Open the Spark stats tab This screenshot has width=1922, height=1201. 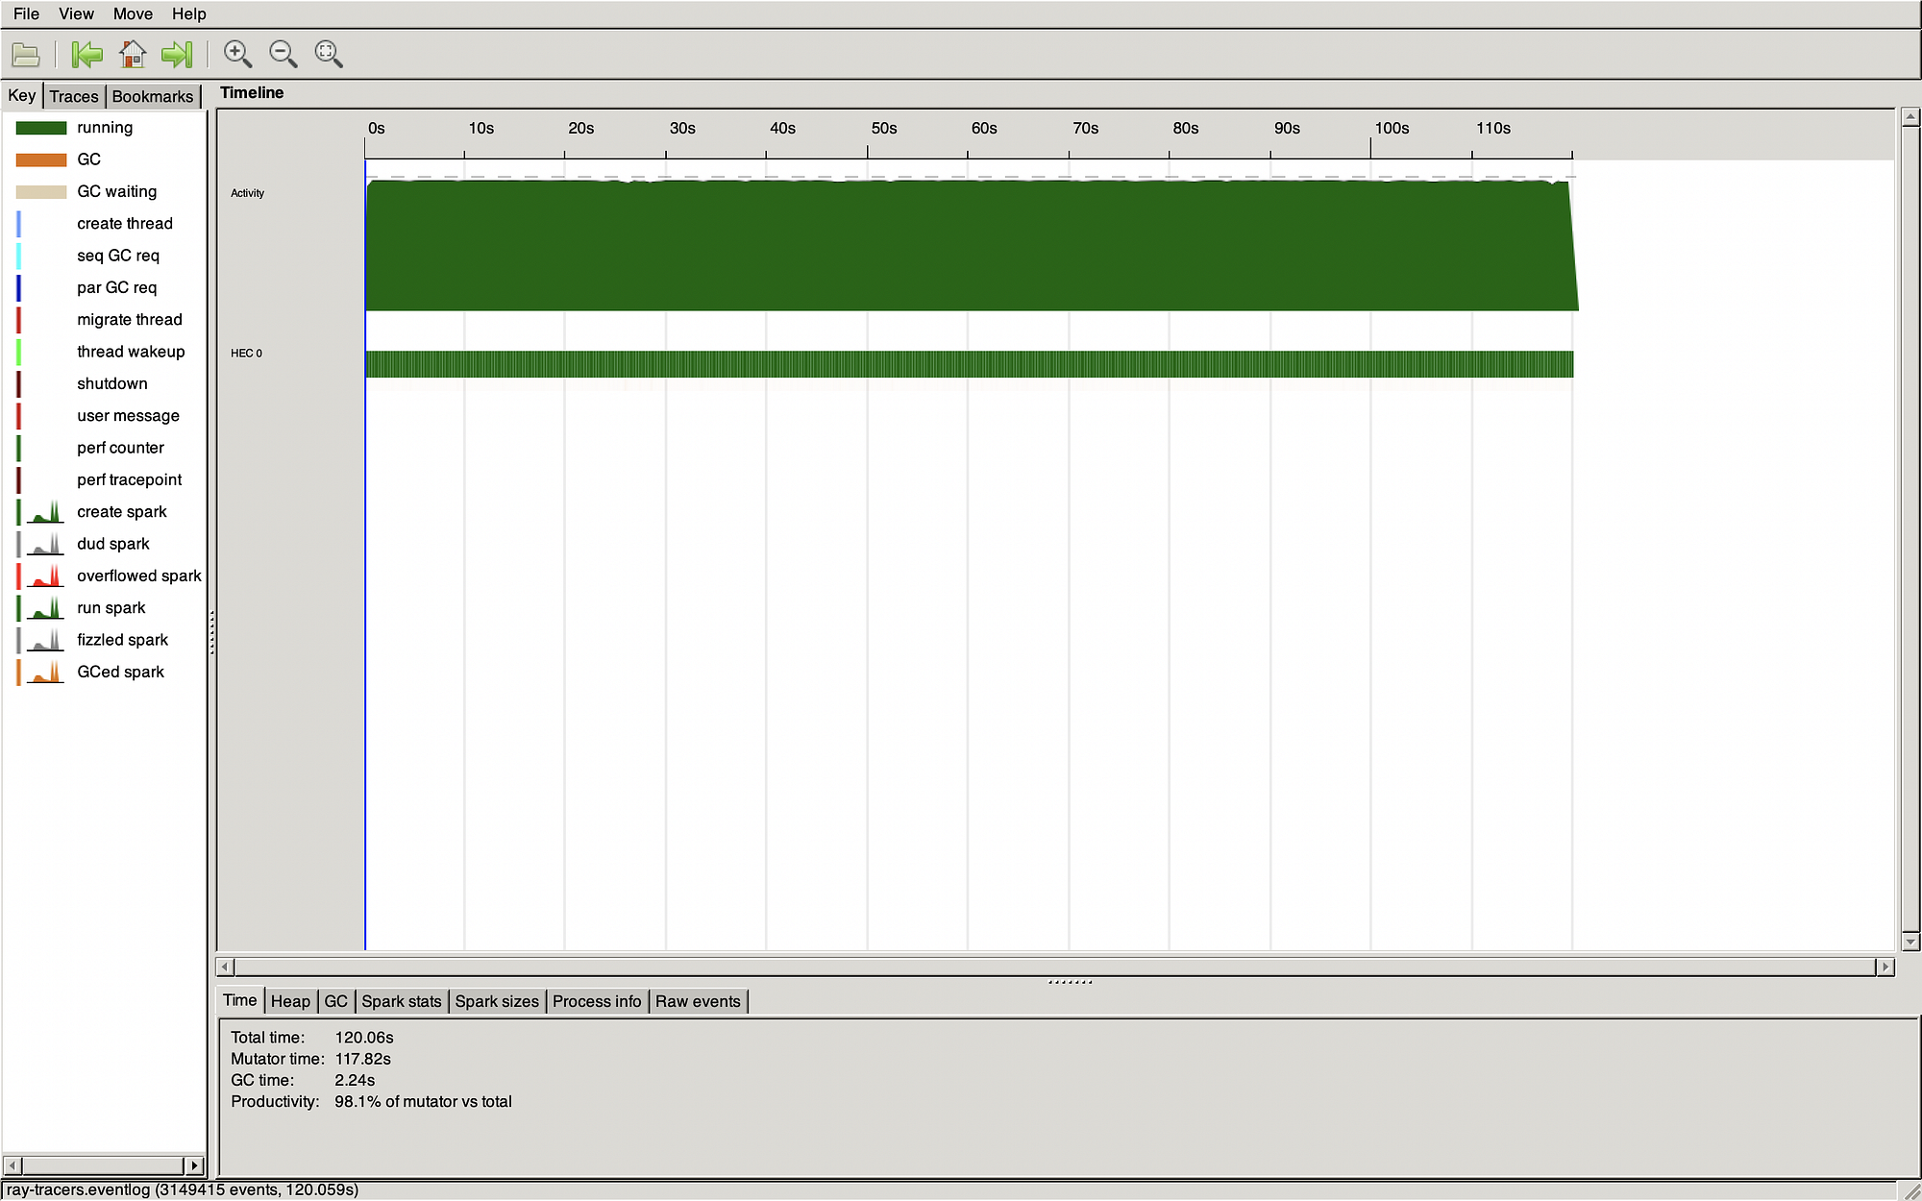coord(401,1001)
